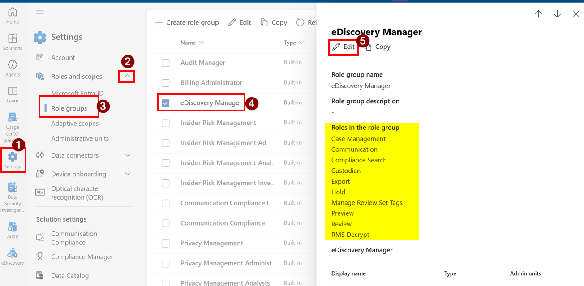This screenshot has height=286, width=584.
Task: Check Insider Risk Management Anal... checkbox
Action: 166,163
